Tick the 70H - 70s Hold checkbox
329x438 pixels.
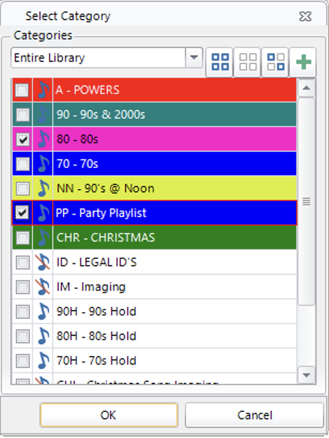click(x=22, y=361)
